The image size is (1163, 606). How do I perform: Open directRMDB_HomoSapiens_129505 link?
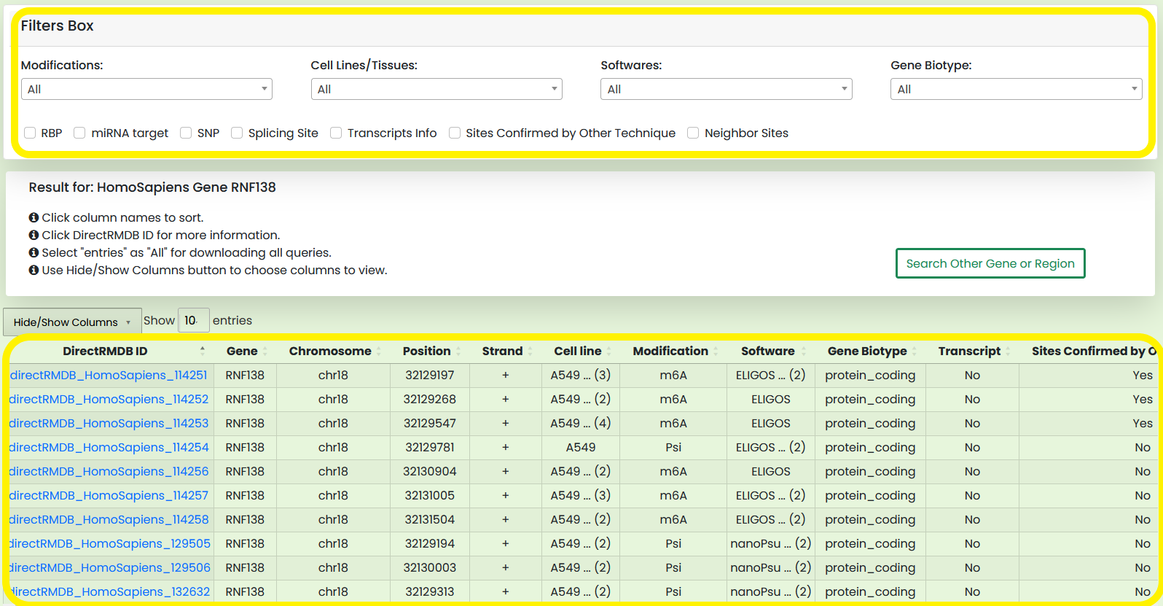pos(109,543)
